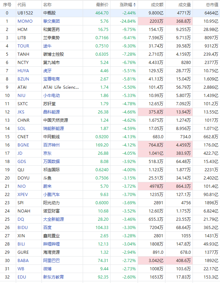Open the NIU code link
This screenshot has width=220, height=283.
click(x=21, y=96)
